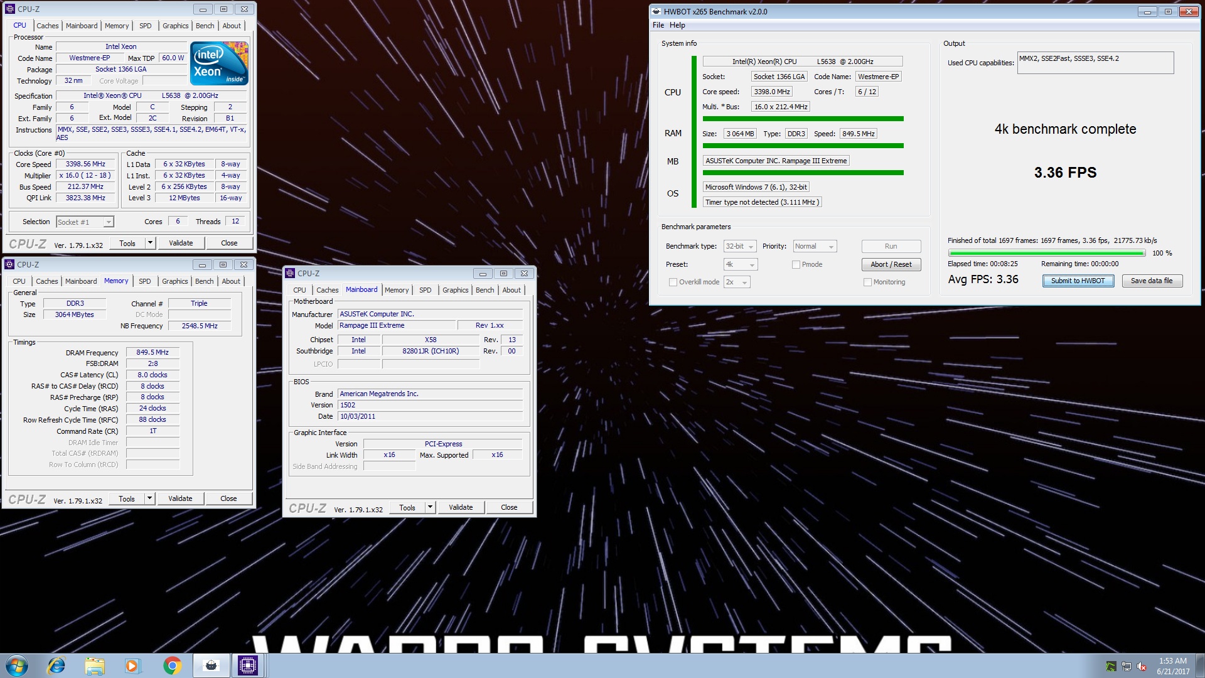Switch to Bench tab in CPU-Z Mainboard window
Viewport: 1205px width, 678px height.
click(485, 290)
